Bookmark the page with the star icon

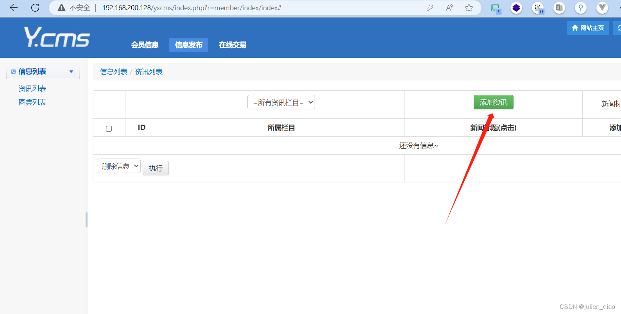tap(469, 8)
